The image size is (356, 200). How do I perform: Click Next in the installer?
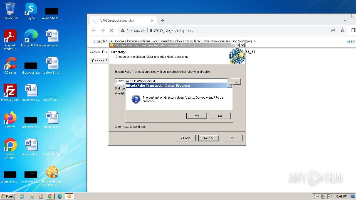[209, 138]
